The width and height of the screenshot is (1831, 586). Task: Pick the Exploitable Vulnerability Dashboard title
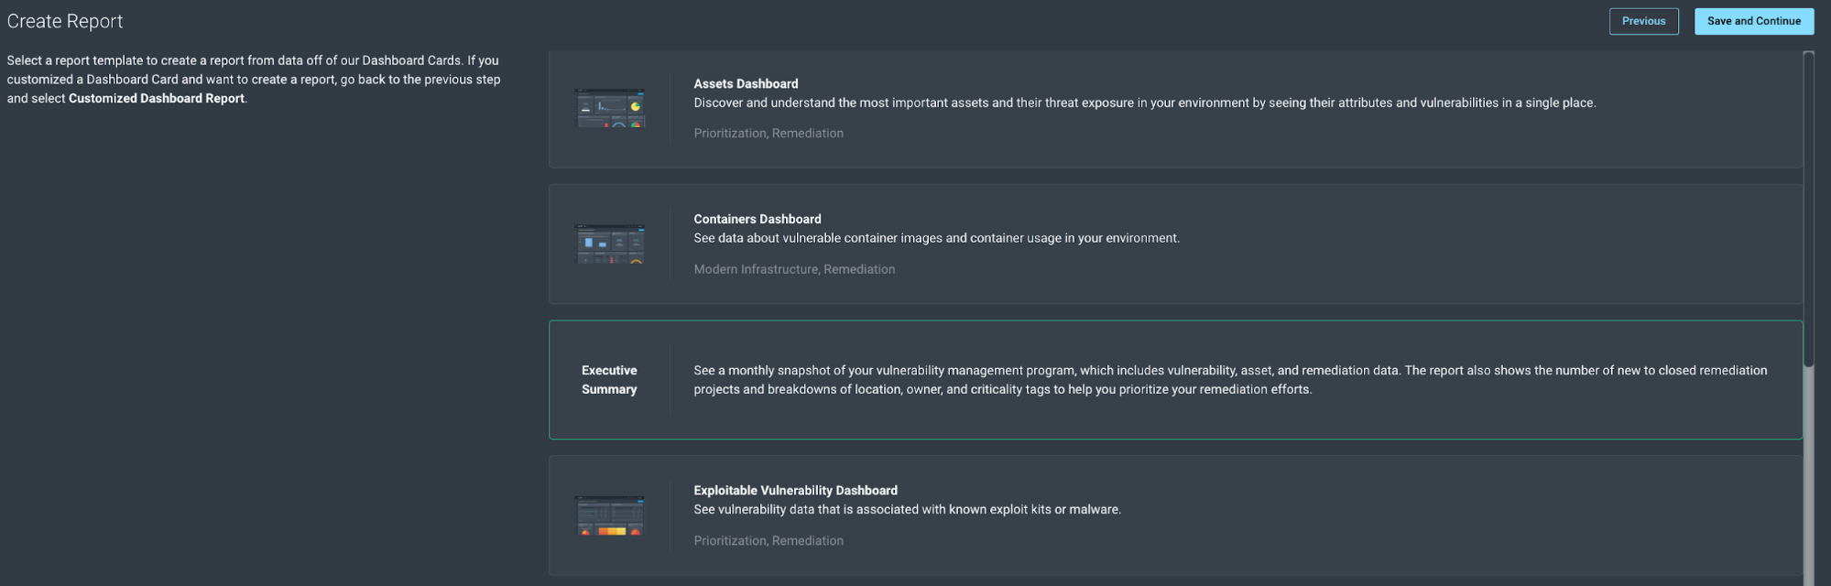[795, 491]
